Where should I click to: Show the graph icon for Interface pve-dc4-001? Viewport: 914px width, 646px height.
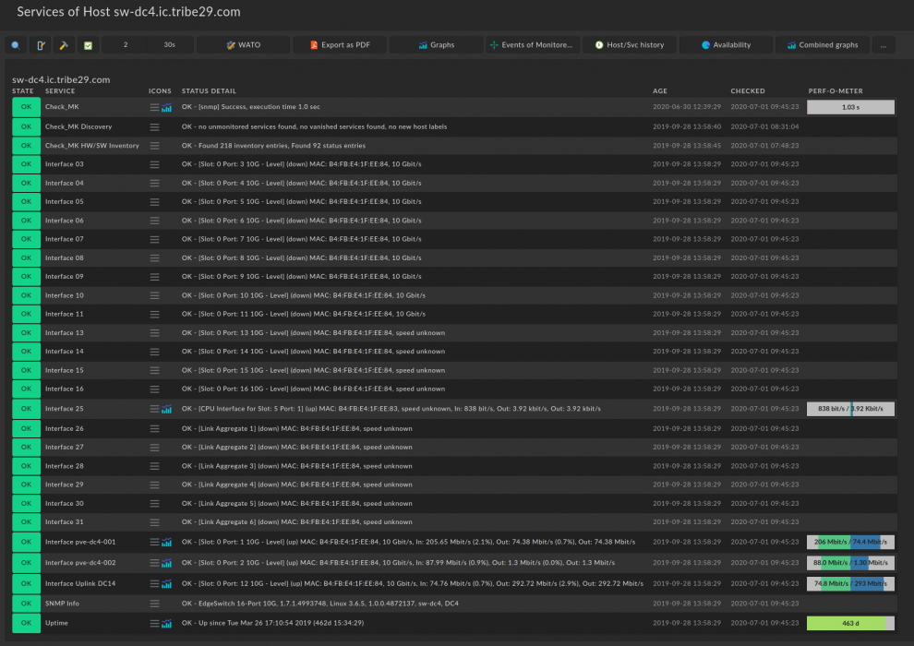coord(167,543)
